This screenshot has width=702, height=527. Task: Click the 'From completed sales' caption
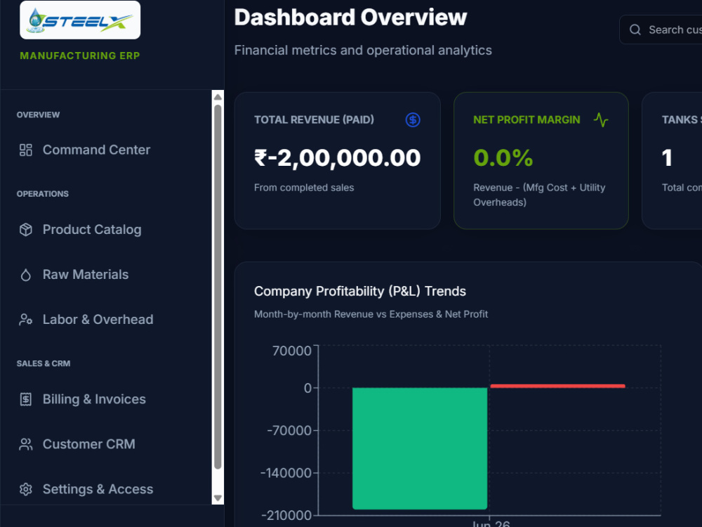pos(304,188)
